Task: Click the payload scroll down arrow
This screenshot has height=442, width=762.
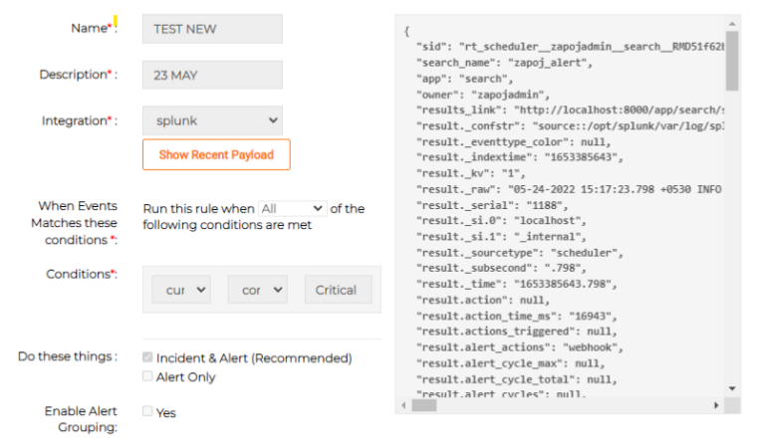Action: point(732,388)
